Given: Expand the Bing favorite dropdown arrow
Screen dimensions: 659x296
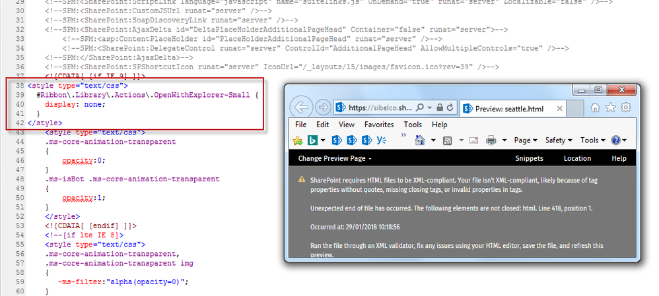Looking at the screenshot, I should [x=323, y=140].
